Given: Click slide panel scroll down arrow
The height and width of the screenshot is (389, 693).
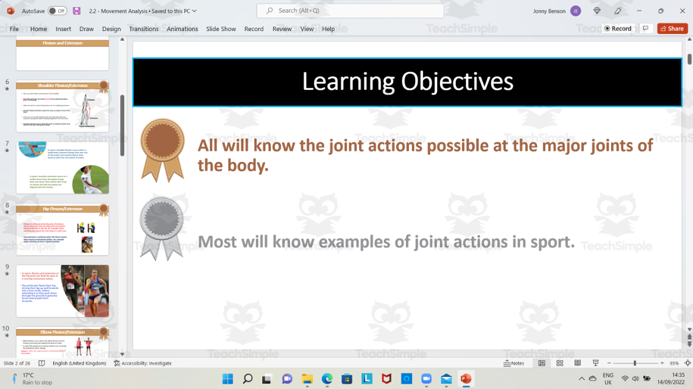Looking at the screenshot, I should pos(122,354).
